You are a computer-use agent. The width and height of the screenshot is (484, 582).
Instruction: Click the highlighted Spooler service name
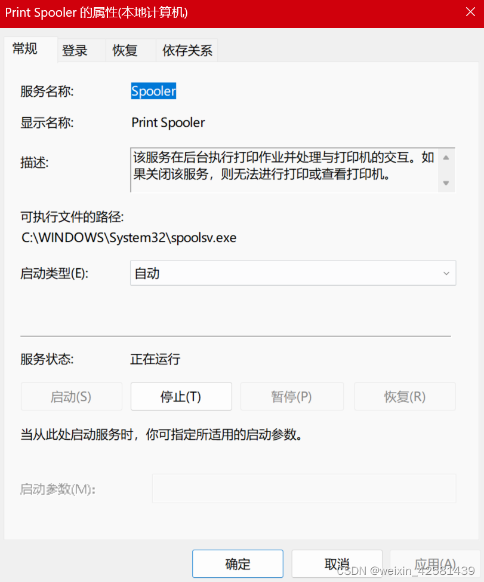[153, 91]
